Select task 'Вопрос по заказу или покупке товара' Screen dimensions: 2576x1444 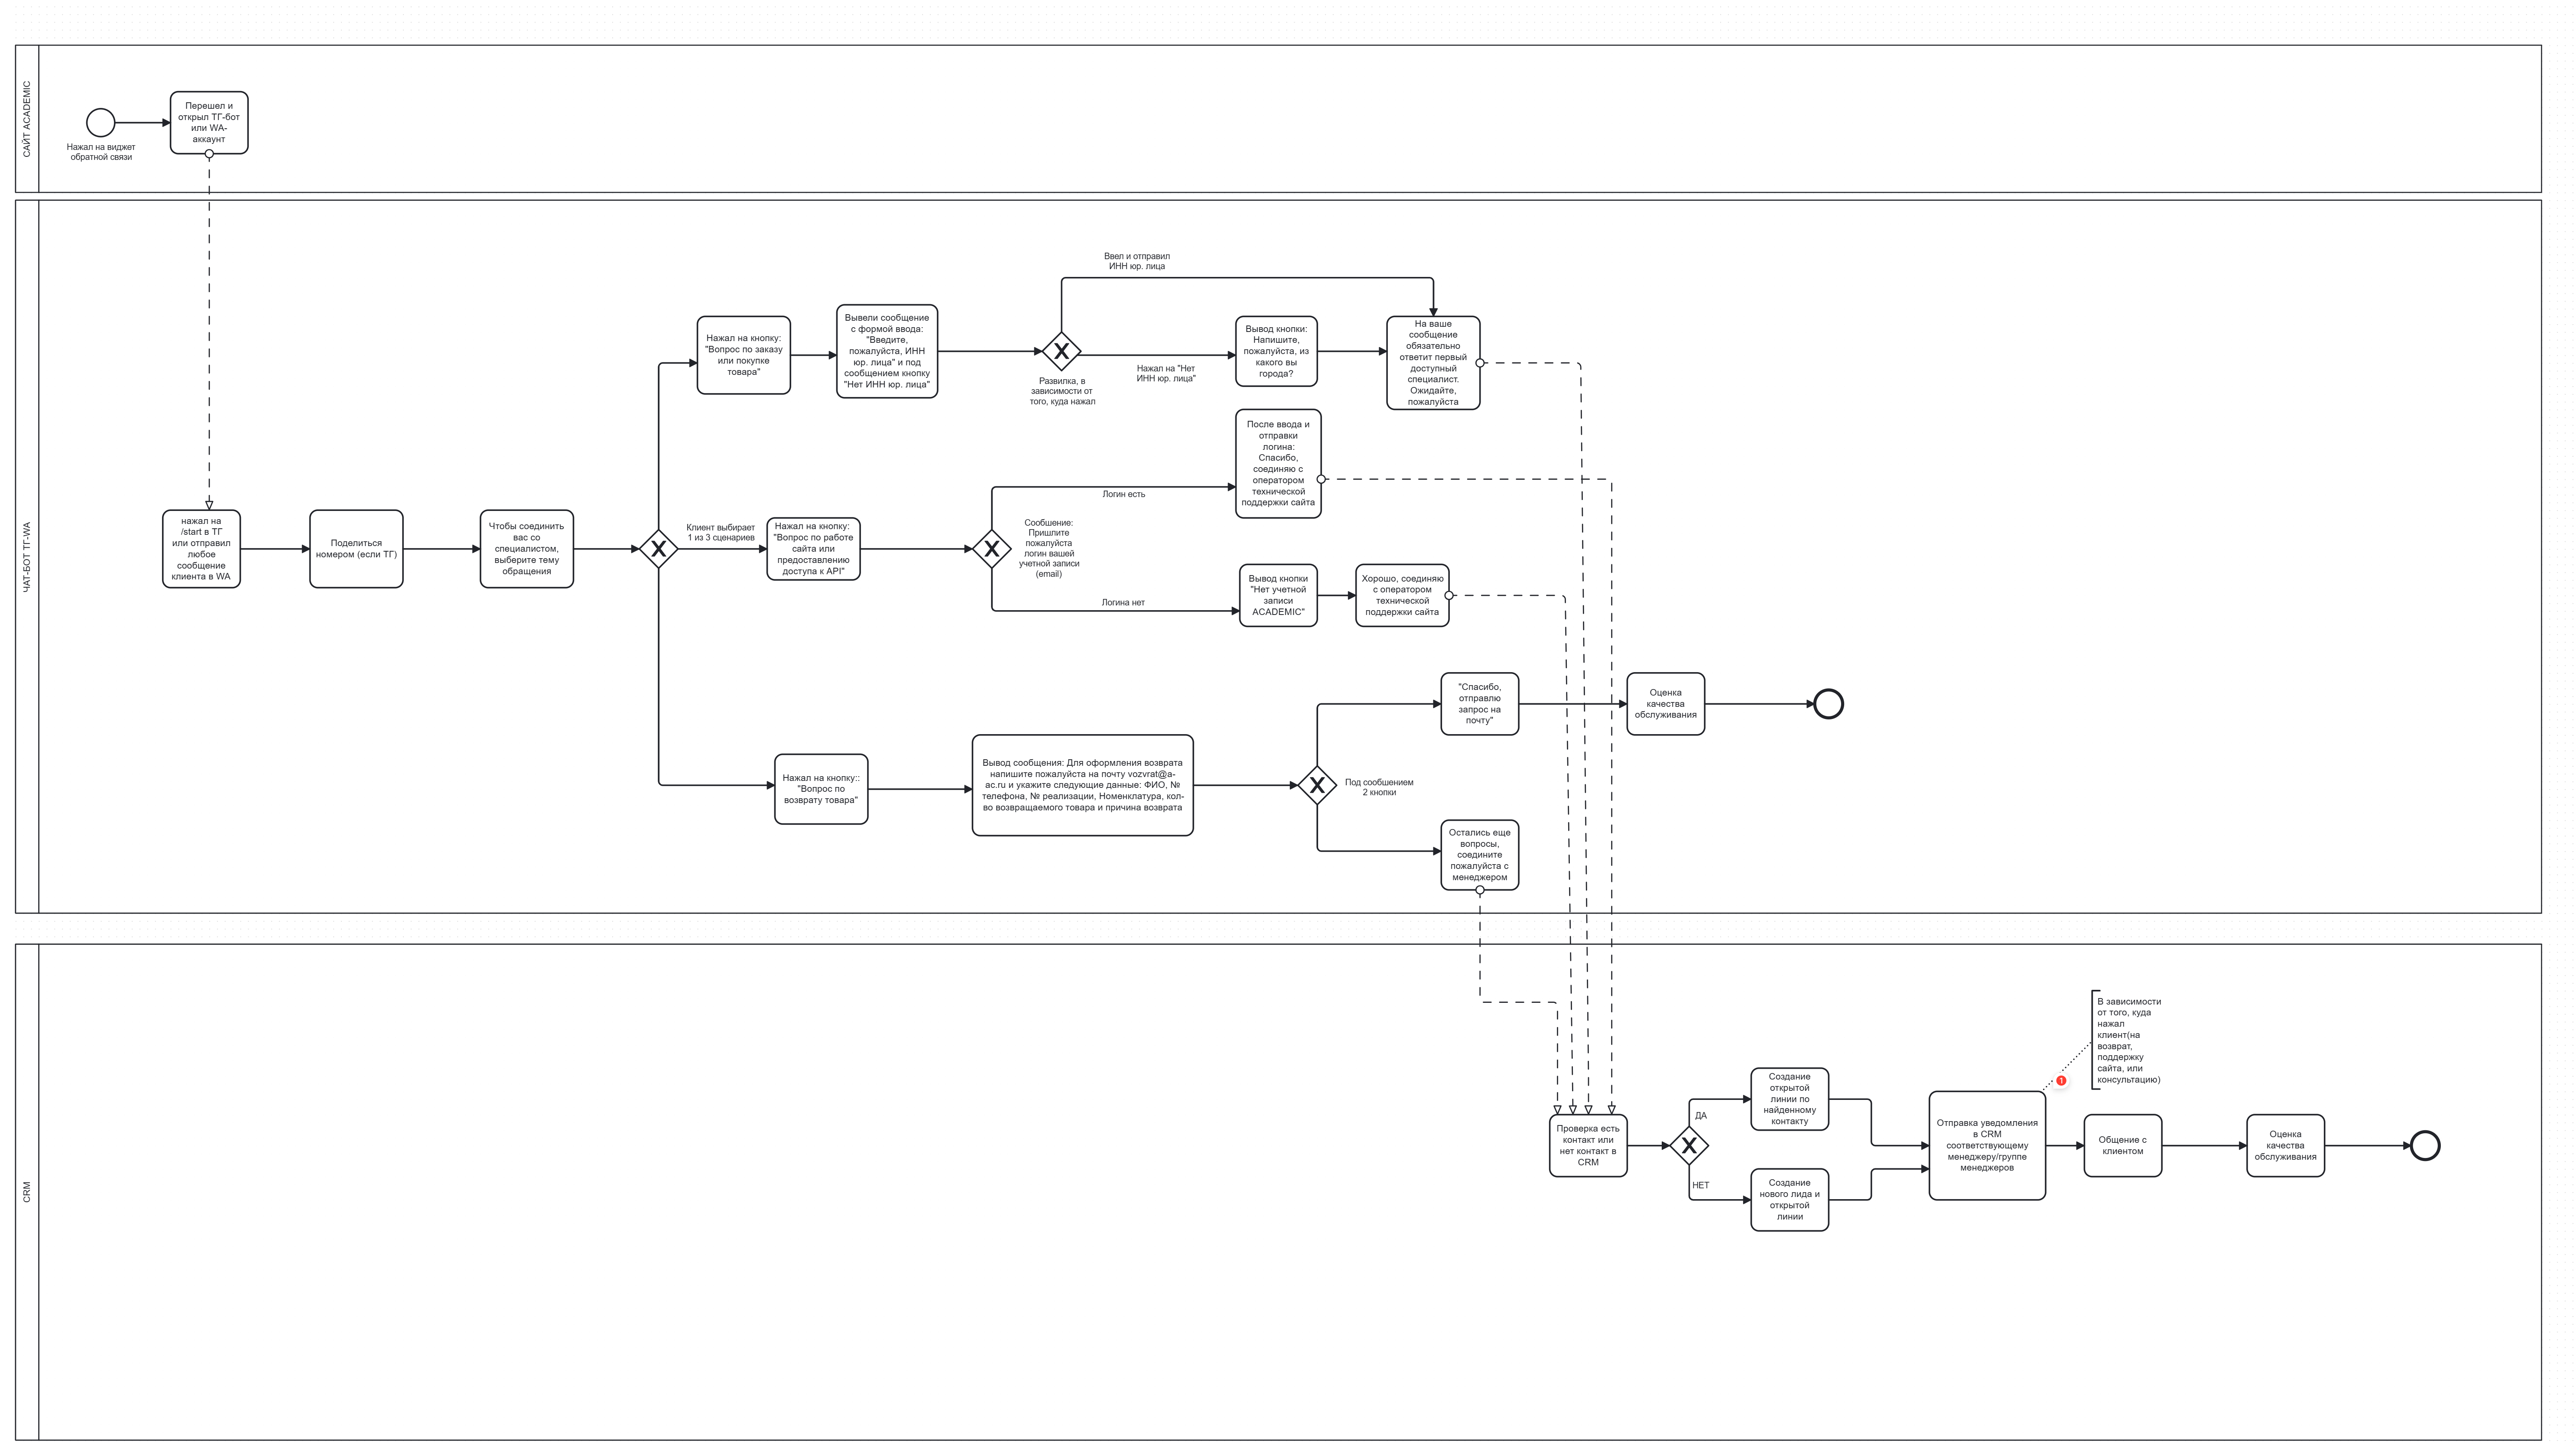tap(743, 356)
